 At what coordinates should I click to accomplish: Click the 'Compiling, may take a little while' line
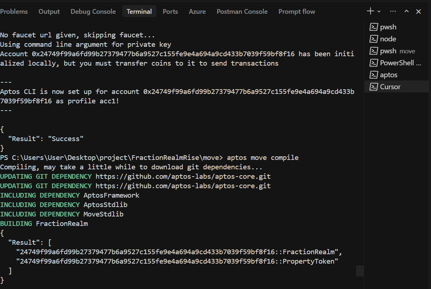(131, 167)
